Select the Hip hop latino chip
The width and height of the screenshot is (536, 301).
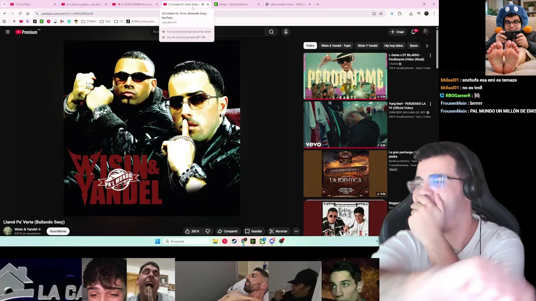pos(394,46)
